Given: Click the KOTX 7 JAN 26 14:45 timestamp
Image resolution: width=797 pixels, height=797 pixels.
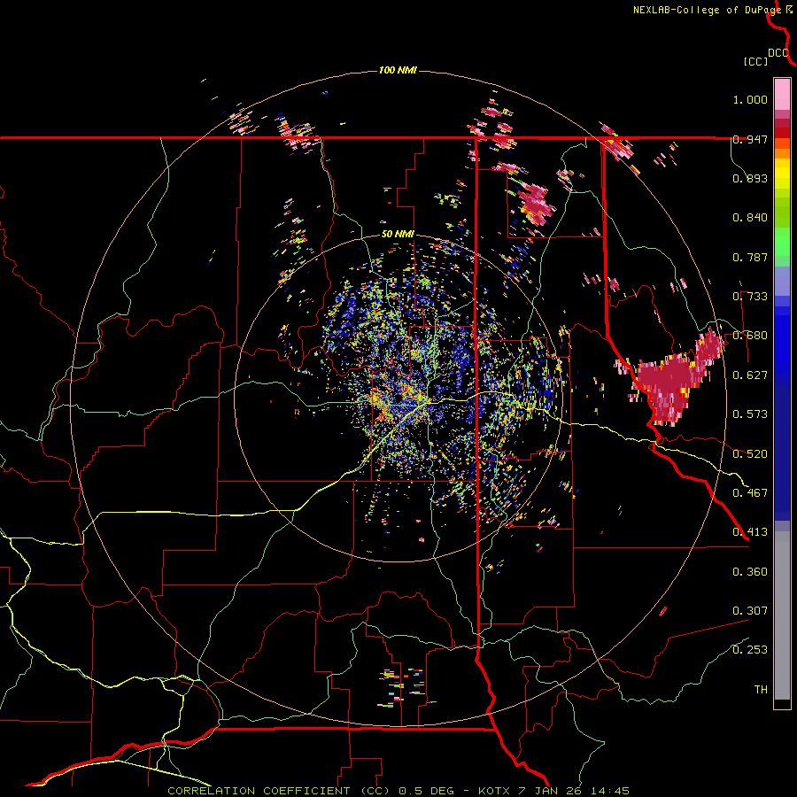Looking at the screenshot, I should 553,791.
